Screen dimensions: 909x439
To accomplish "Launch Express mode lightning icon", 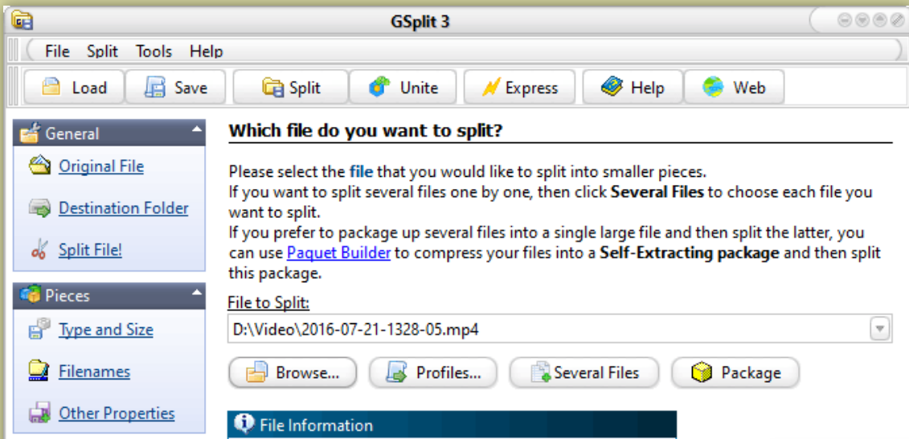I will 490,88.
